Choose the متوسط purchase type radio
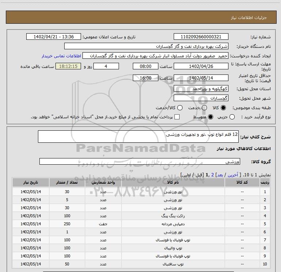The height and width of the screenshot is (272, 281). pos(211,117)
